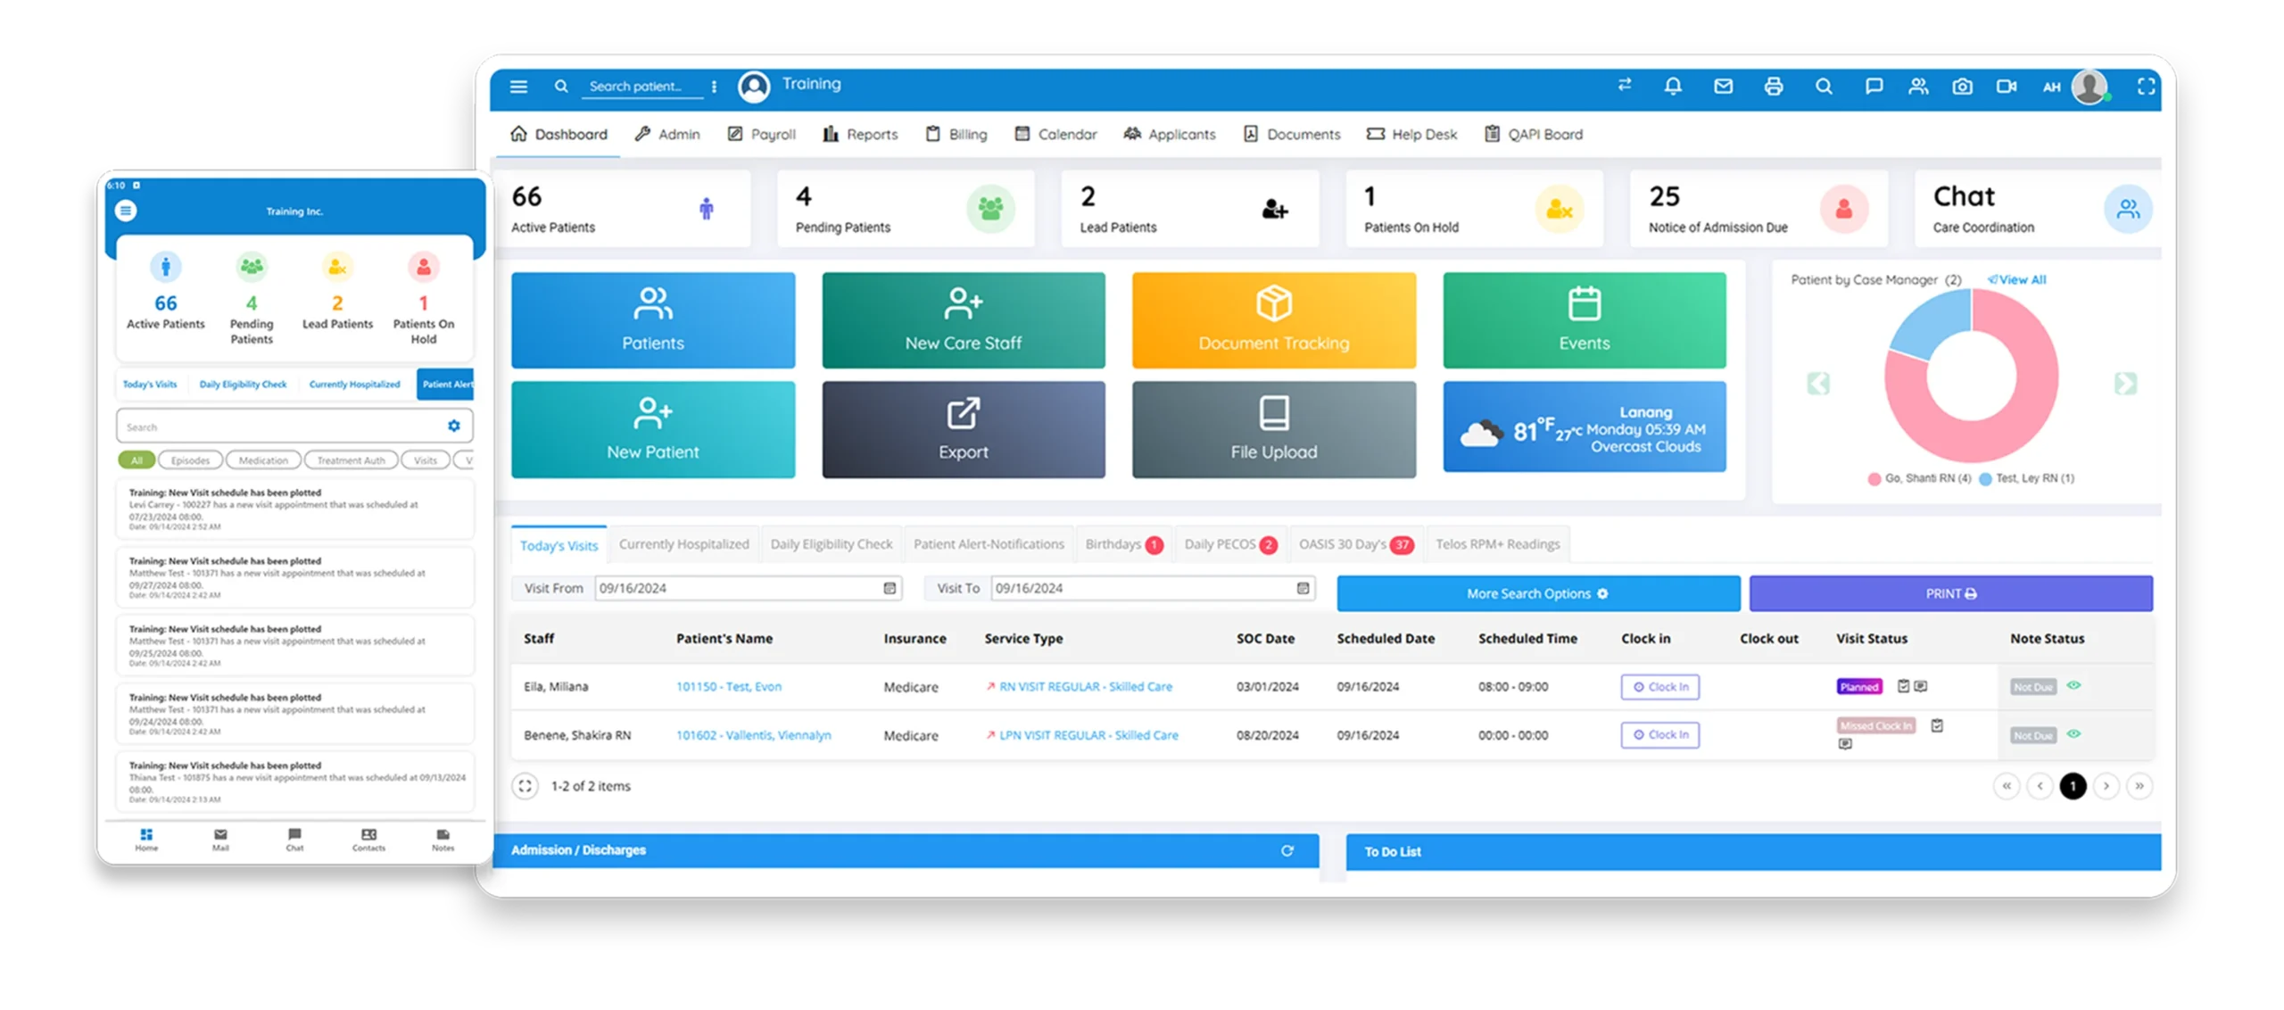2284x1010 pixels.
Task: Toggle fullscreen icon in header
Action: coord(2146,87)
